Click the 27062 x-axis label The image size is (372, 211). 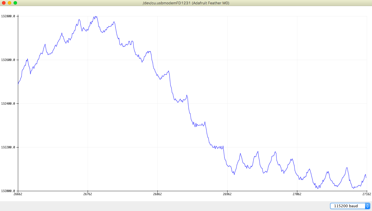297,194
